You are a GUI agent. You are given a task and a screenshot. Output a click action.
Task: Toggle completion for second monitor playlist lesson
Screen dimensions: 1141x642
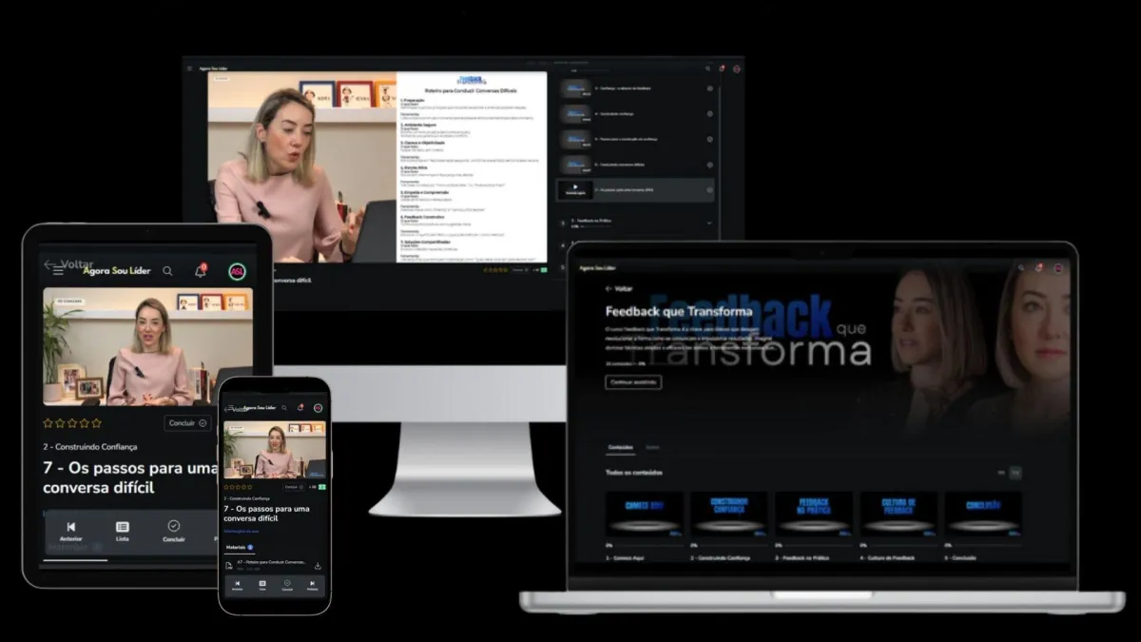click(x=710, y=113)
